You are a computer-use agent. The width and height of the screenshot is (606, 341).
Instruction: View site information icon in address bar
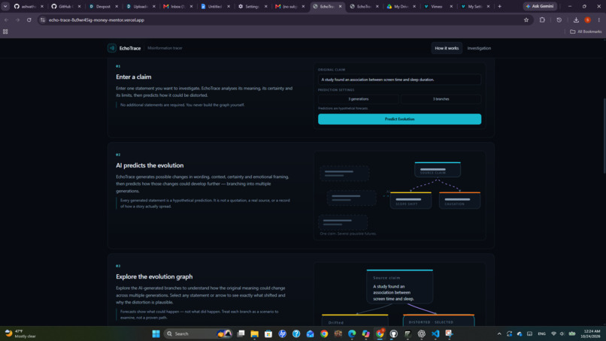tap(43, 20)
